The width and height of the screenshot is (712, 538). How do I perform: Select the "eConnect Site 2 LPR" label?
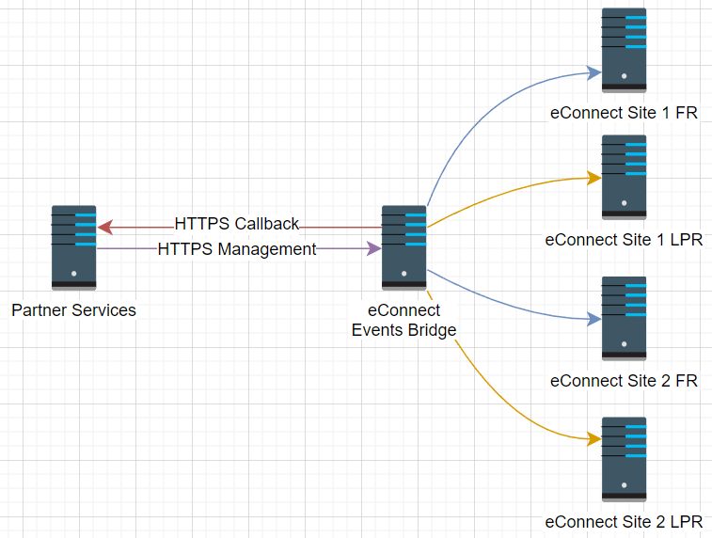[624, 522]
